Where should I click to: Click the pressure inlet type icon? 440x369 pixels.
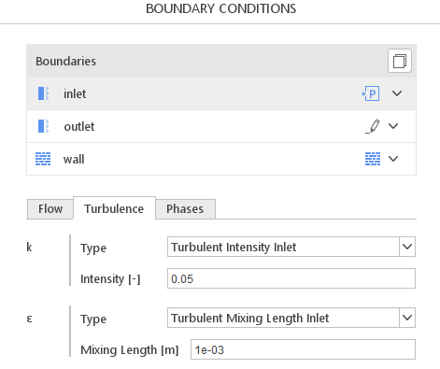[371, 93]
